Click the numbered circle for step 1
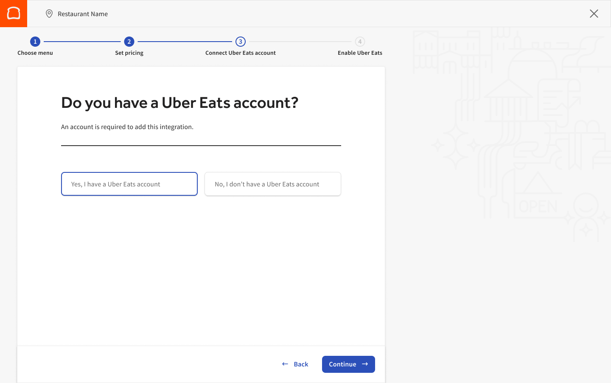The height and width of the screenshot is (383, 611). tap(35, 42)
